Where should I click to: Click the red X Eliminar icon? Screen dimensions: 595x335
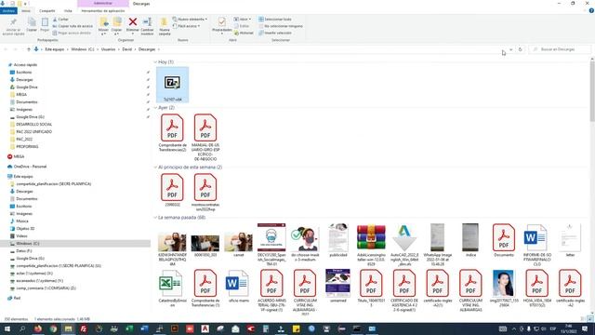[133, 22]
